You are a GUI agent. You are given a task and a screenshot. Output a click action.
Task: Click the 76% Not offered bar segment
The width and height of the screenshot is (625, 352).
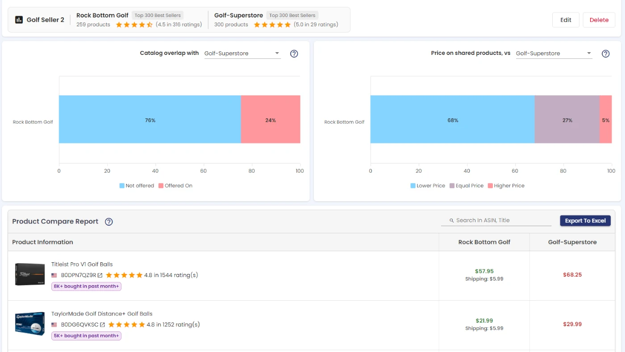tap(150, 119)
